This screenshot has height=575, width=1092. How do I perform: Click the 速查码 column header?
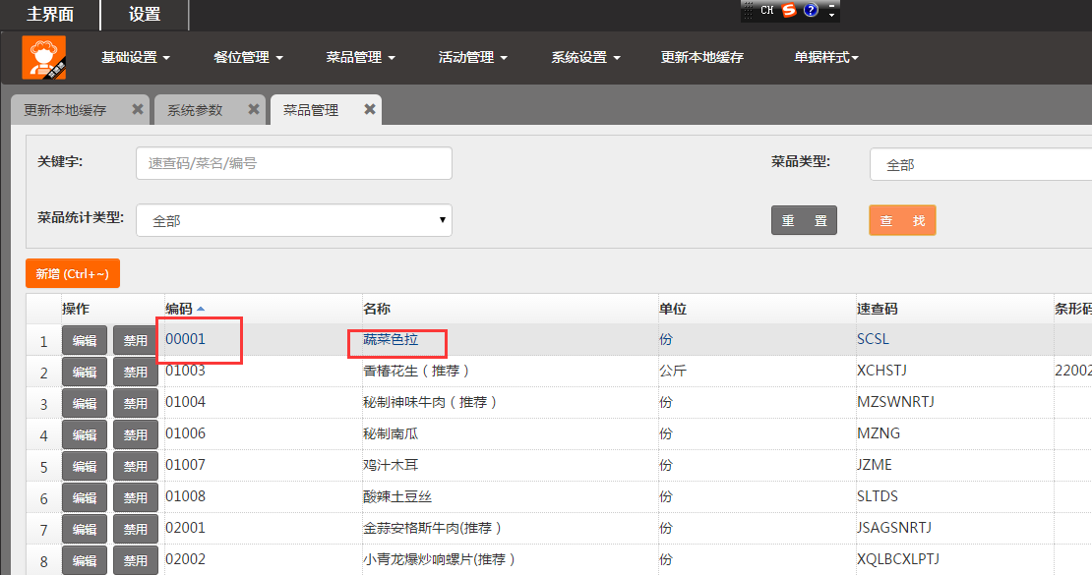click(x=878, y=309)
